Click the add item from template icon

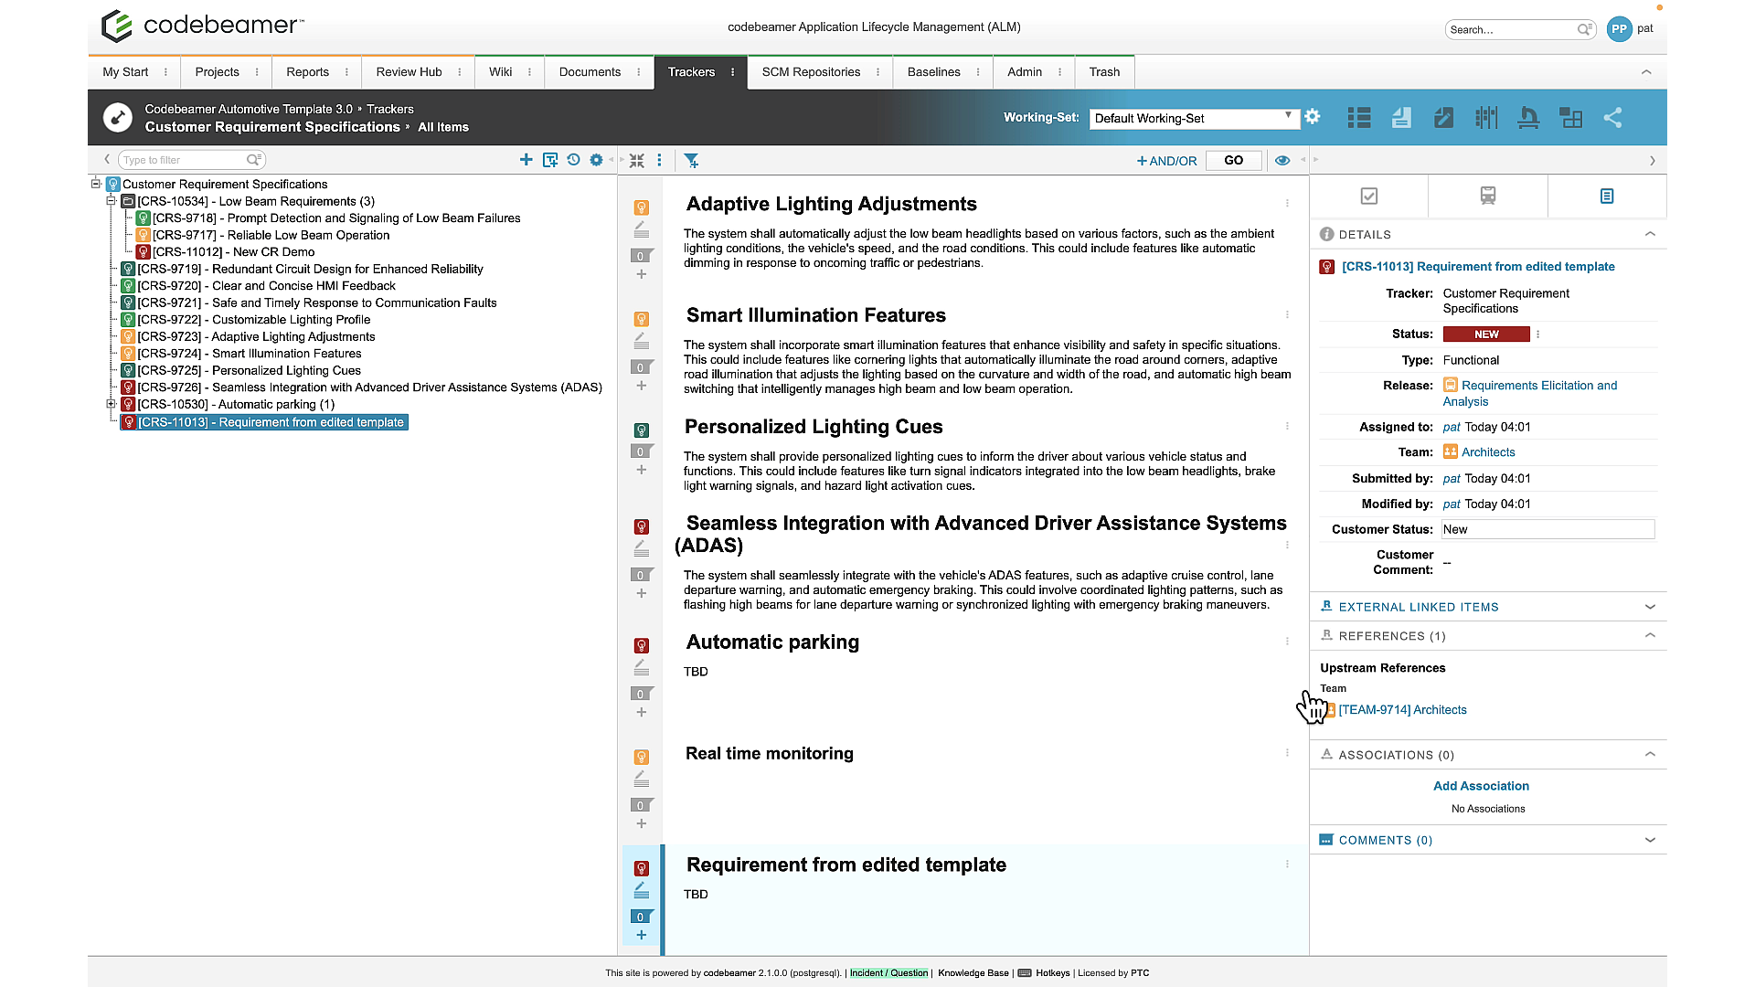pos(550,160)
